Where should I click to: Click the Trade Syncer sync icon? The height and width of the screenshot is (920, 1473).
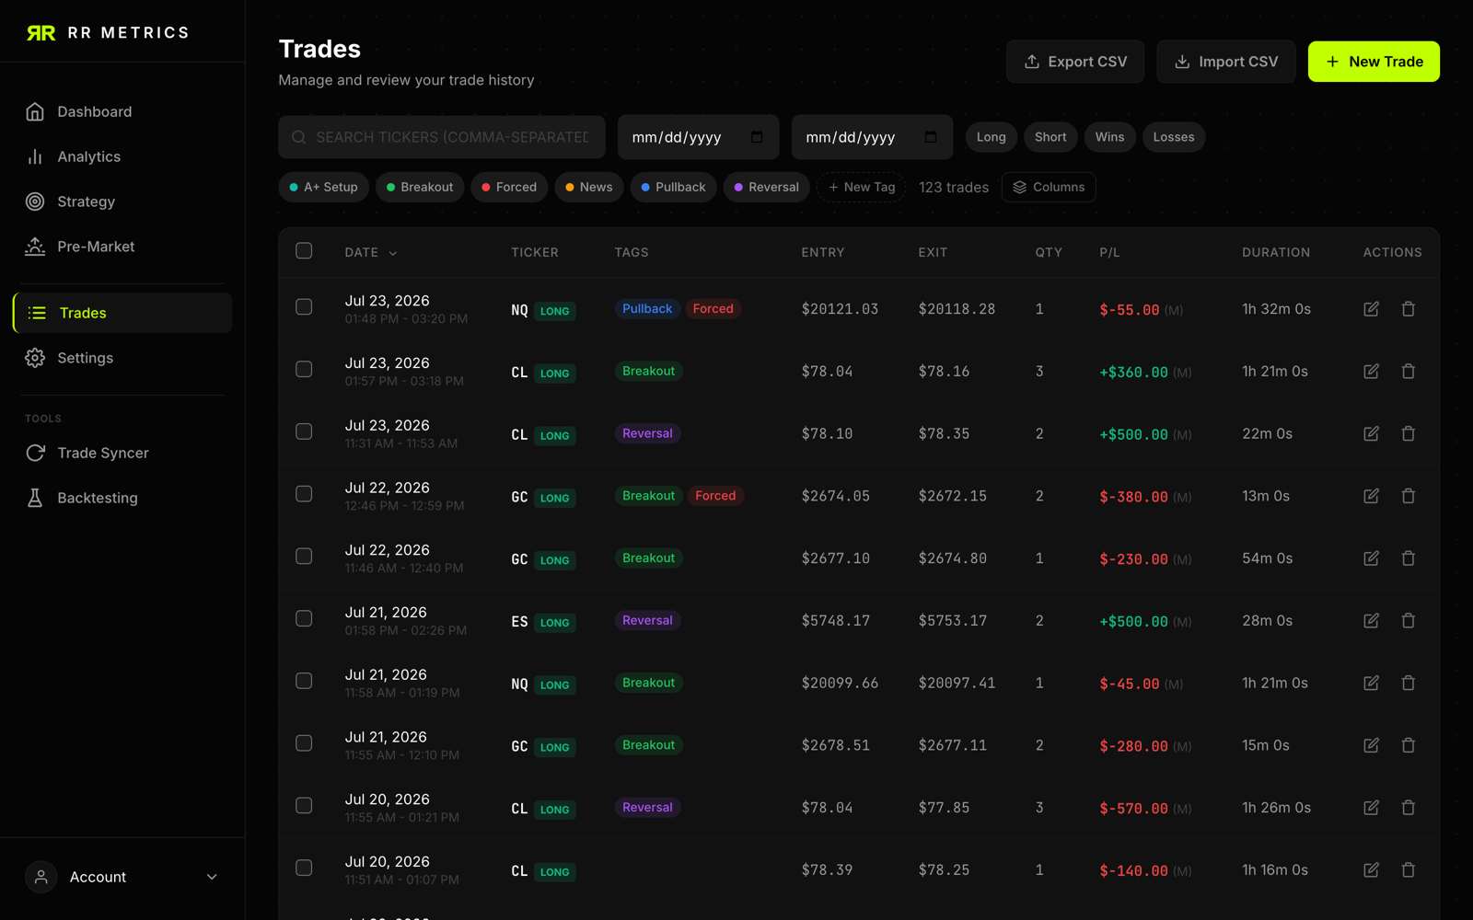[35, 453]
